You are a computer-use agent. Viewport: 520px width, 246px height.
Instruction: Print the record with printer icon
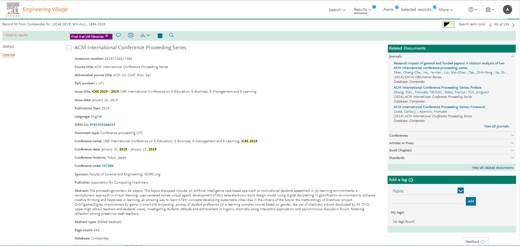pyautogui.click(x=130, y=35)
